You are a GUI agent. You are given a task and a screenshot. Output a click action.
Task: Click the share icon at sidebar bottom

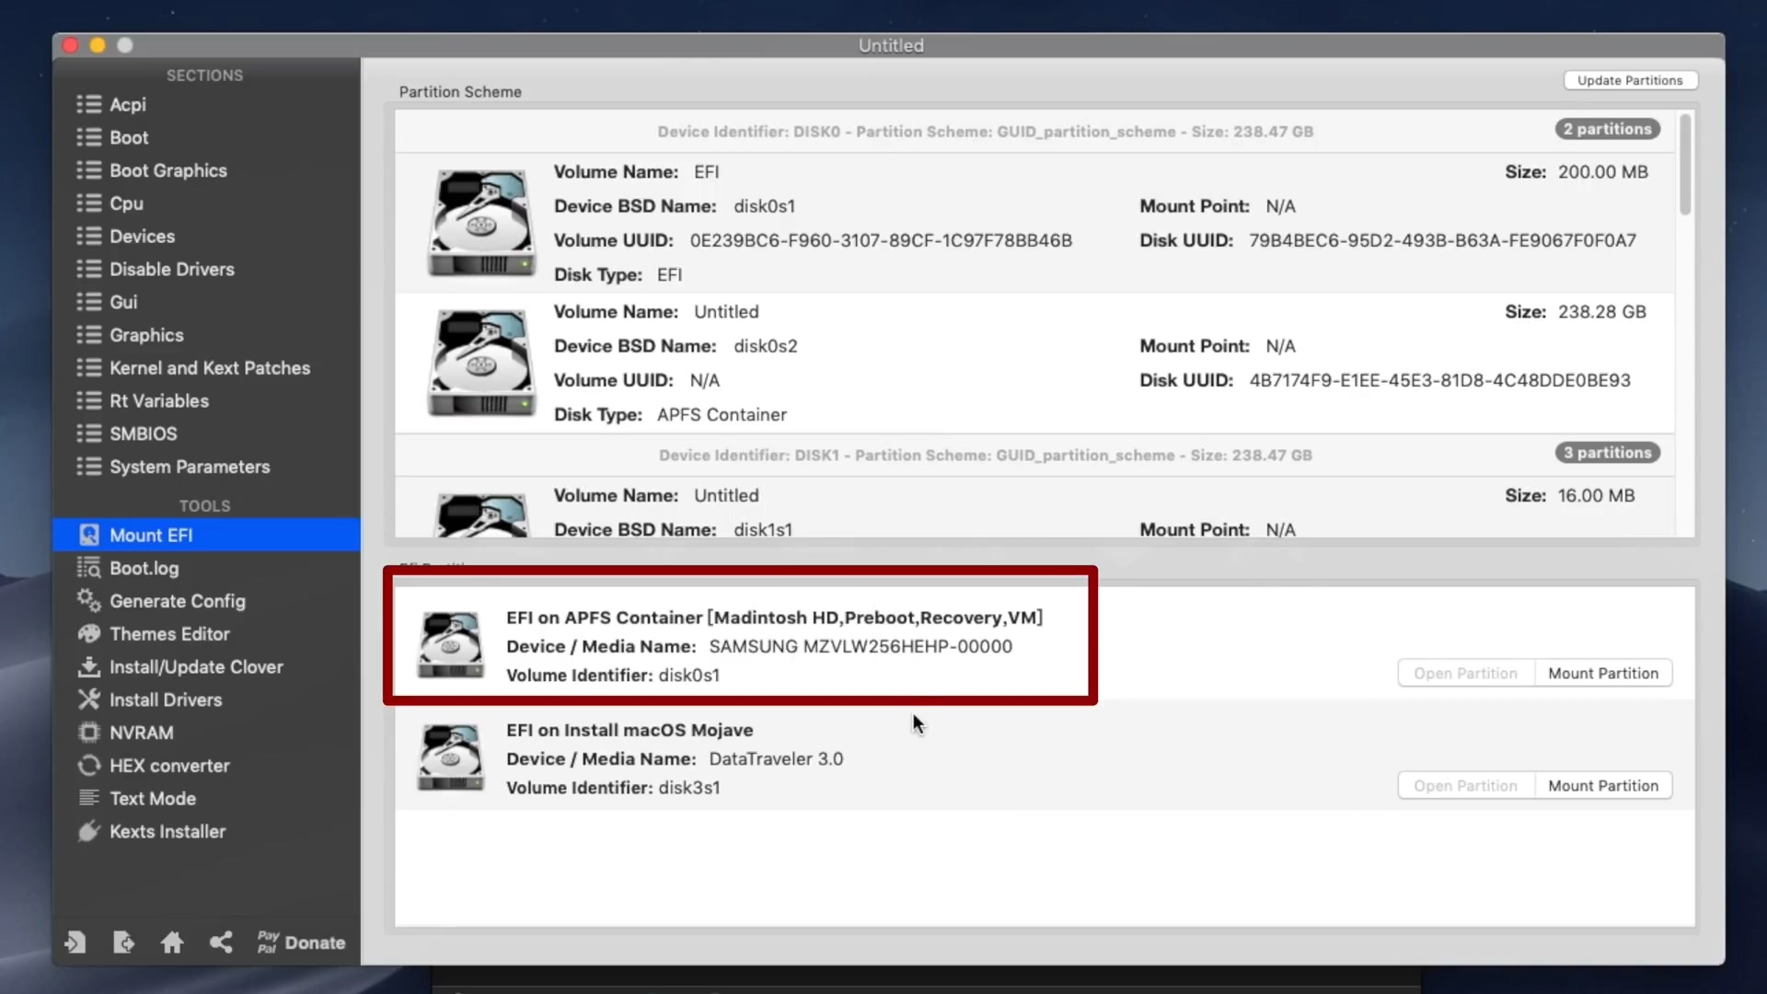point(221,942)
